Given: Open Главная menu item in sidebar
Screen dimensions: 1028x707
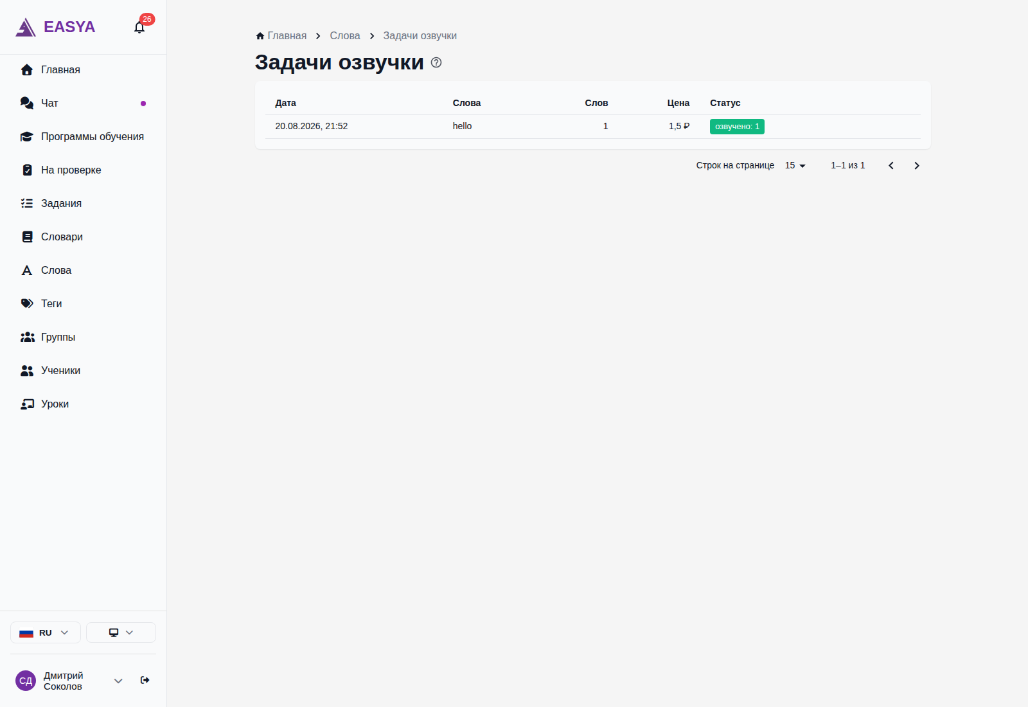Looking at the screenshot, I should (x=83, y=69).
